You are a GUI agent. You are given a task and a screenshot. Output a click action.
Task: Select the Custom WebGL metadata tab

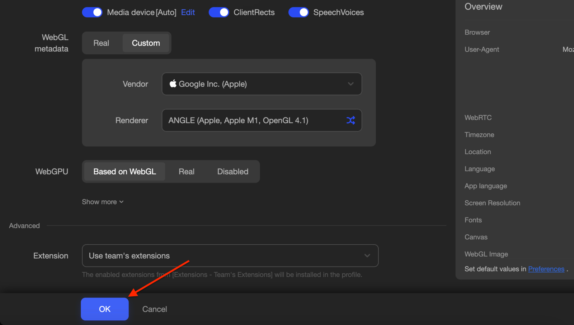pyautogui.click(x=146, y=43)
